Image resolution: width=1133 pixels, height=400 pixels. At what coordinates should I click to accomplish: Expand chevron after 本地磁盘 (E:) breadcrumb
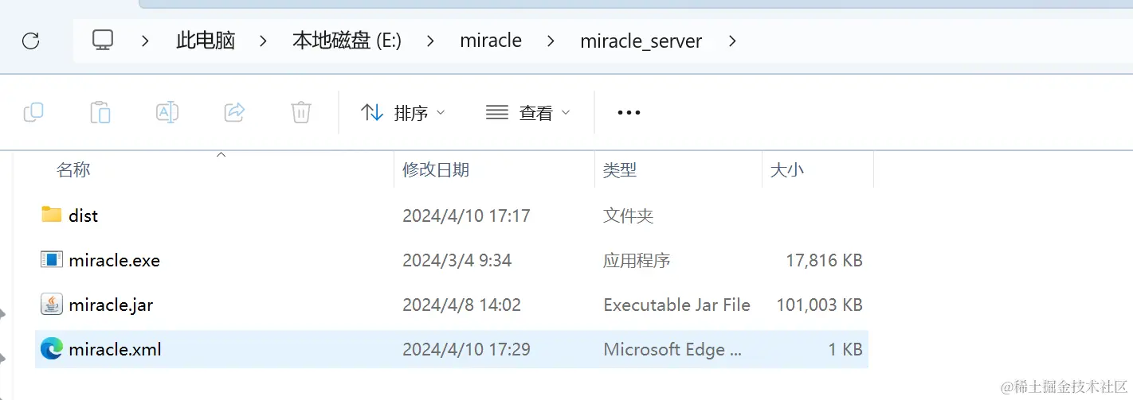(430, 41)
